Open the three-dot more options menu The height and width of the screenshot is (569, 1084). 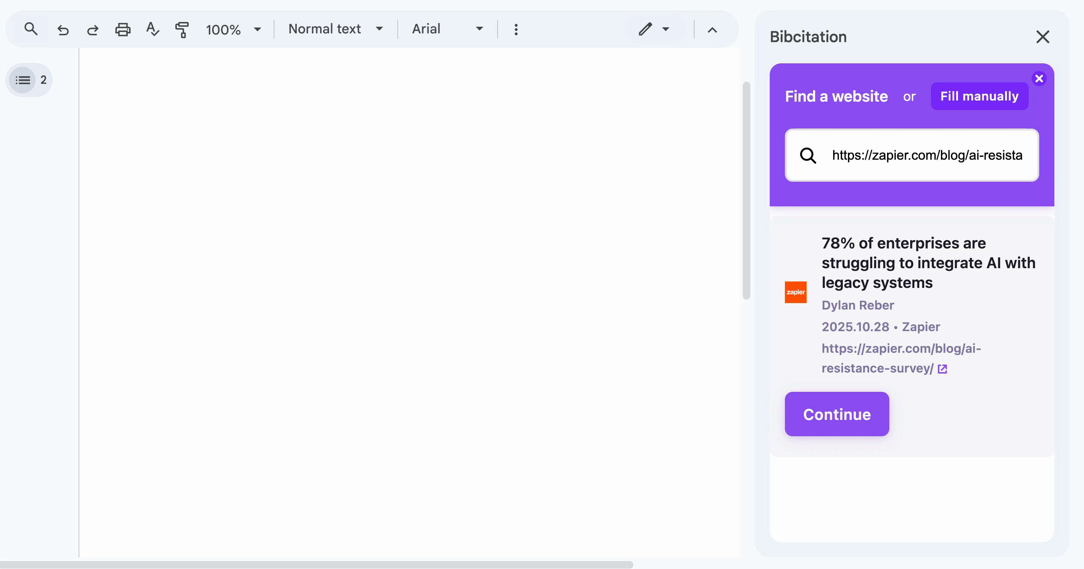click(516, 30)
